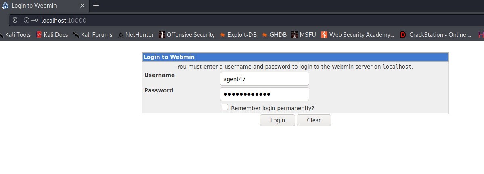Click the Exploit-DB bookmark icon
The height and width of the screenshot is (174, 484).
point(222,35)
